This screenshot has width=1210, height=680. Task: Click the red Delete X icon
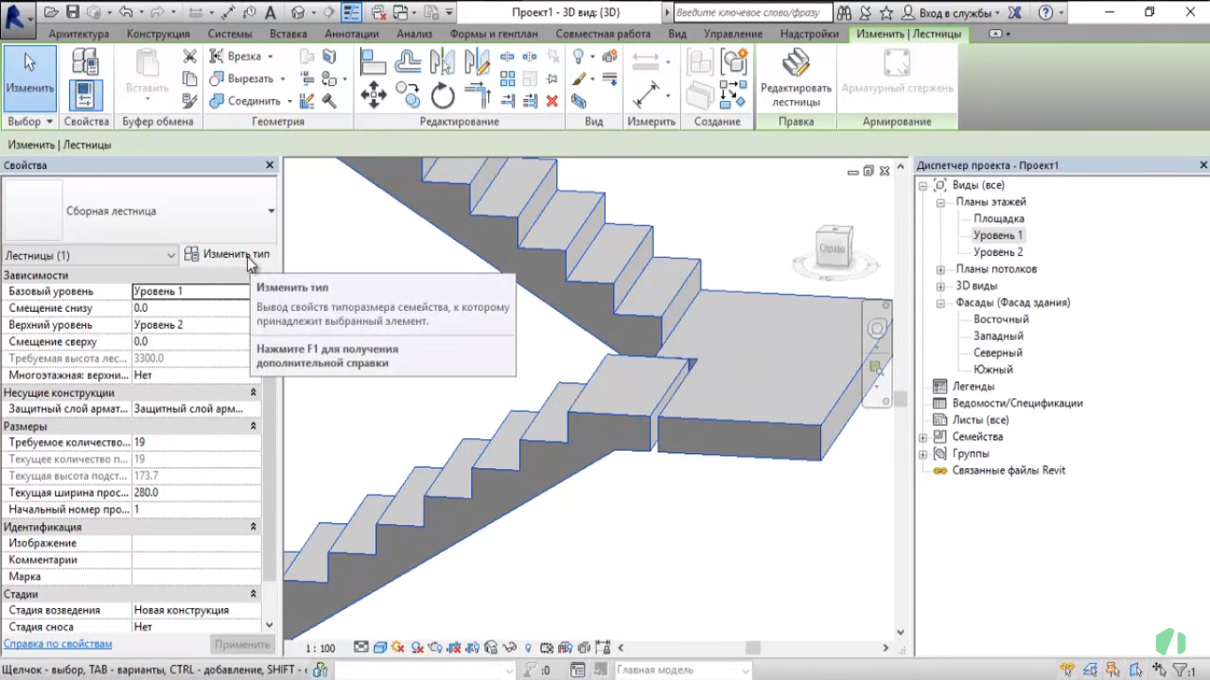point(552,101)
